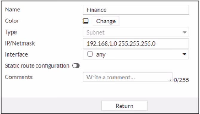Screen dimensions: 200x114
Task: Click the IP/Netmask label
Action: pyautogui.click(x=20, y=43)
